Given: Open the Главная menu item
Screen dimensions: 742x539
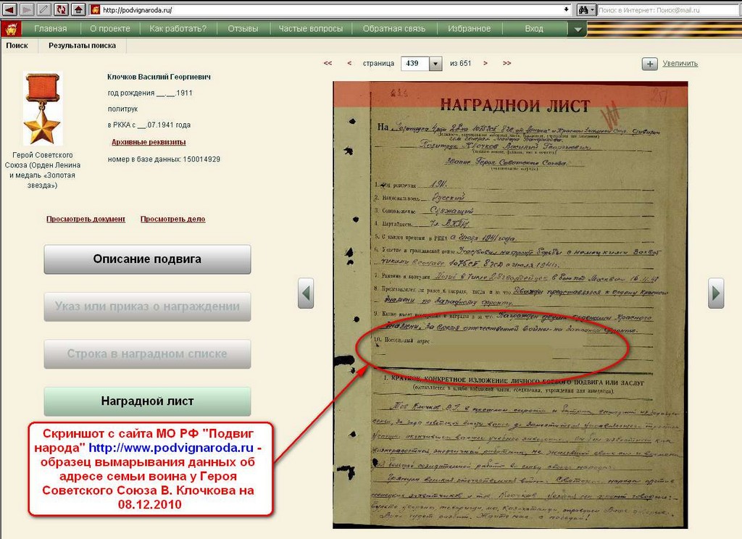Looking at the screenshot, I should pyautogui.click(x=51, y=29).
